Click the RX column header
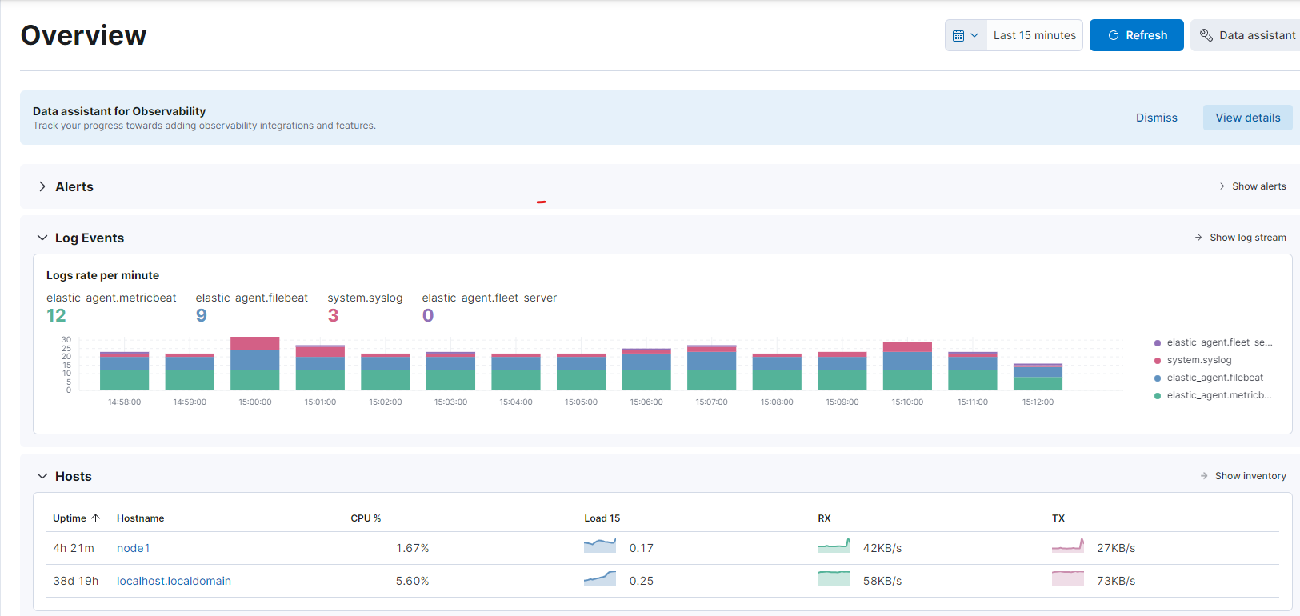The height and width of the screenshot is (616, 1300). click(x=824, y=518)
